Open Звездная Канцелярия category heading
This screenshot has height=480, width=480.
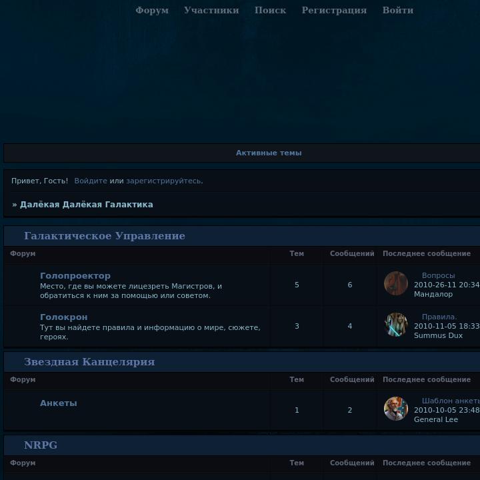[x=89, y=362]
